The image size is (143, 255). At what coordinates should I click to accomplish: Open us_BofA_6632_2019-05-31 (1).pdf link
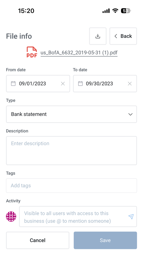(79, 53)
